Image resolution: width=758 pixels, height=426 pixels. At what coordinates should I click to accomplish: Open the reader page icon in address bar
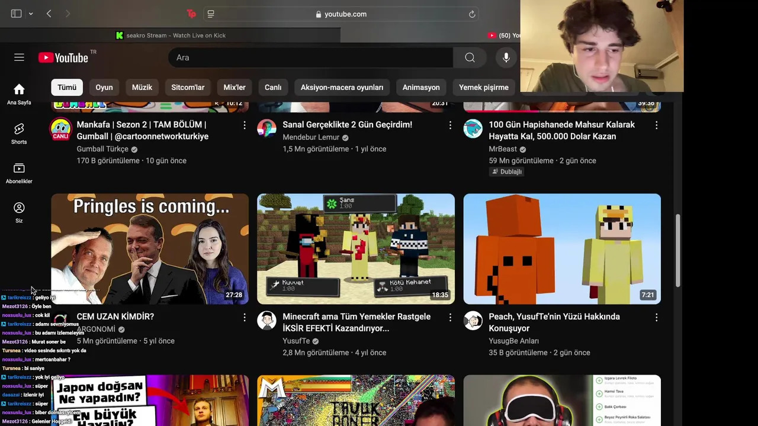[x=211, y=14]
